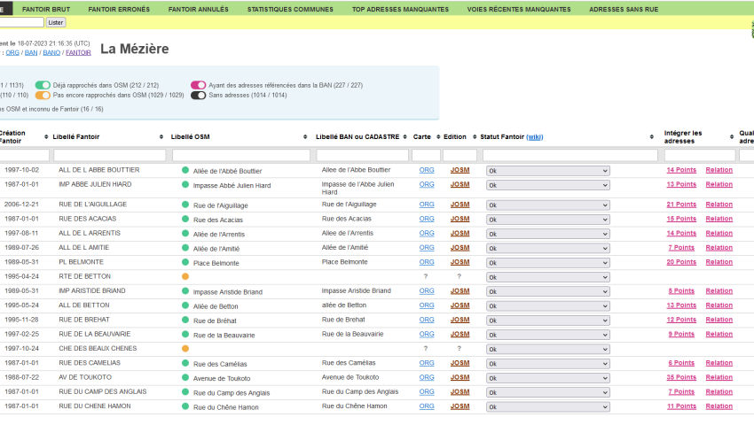The width and height of the screenshot is (754, 425).
Task: Open the Statistiques Communes tab
Action: click(x=290, y=9)
